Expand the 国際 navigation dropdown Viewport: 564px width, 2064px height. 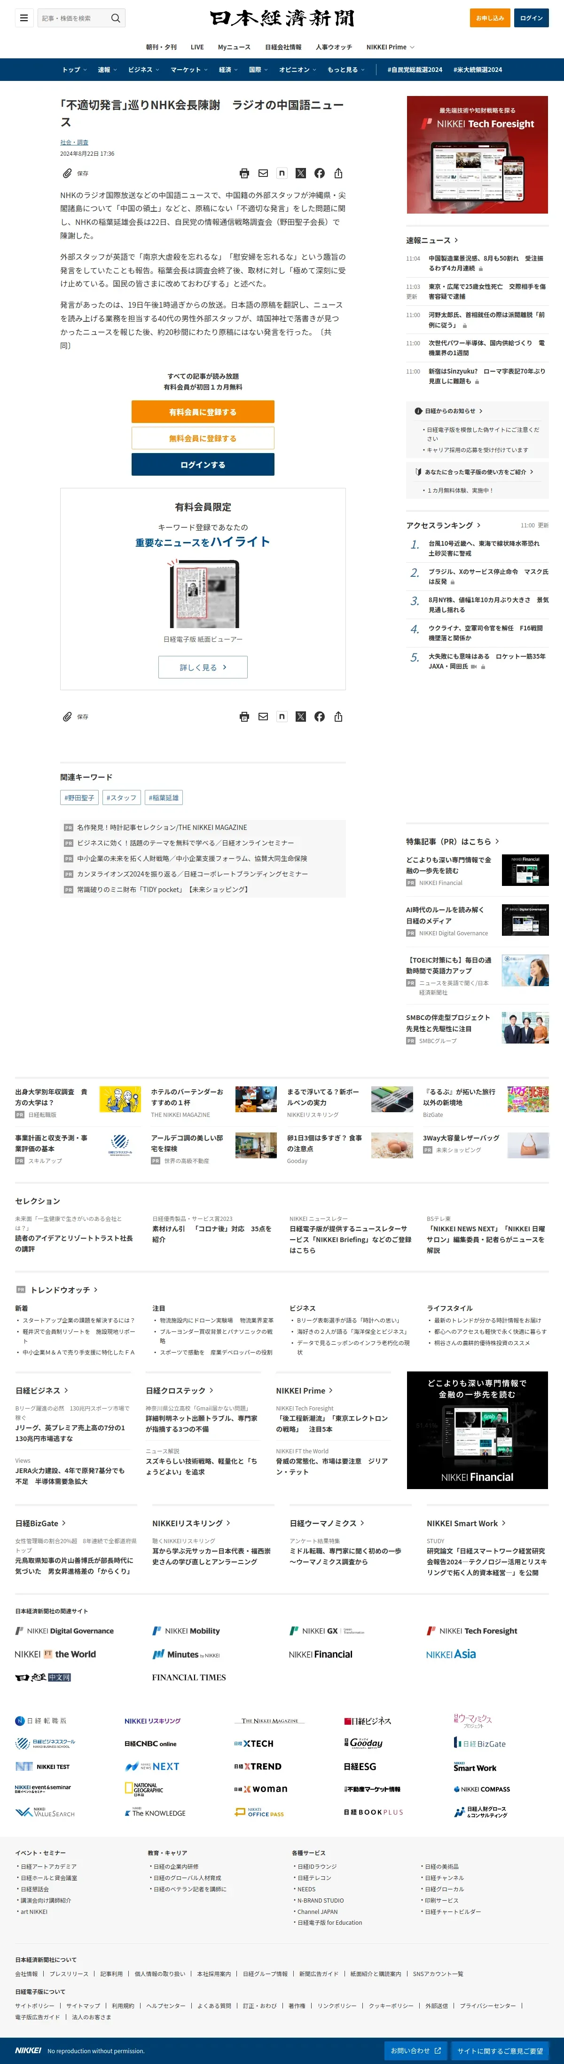(x=258, y=70)
